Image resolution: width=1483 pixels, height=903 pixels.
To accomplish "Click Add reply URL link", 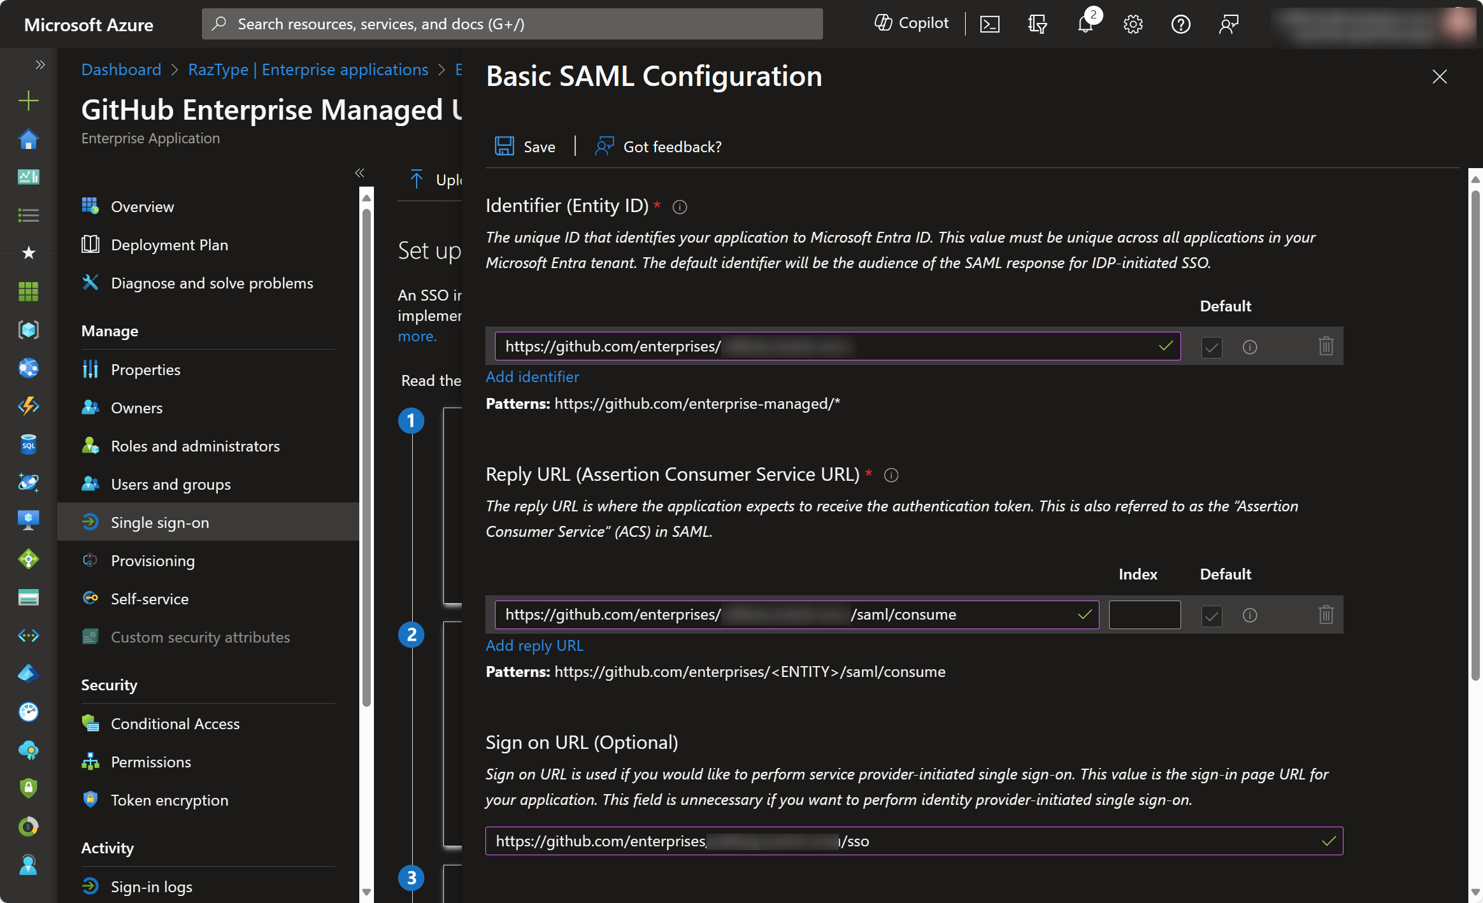I will (x=534, y=645).
